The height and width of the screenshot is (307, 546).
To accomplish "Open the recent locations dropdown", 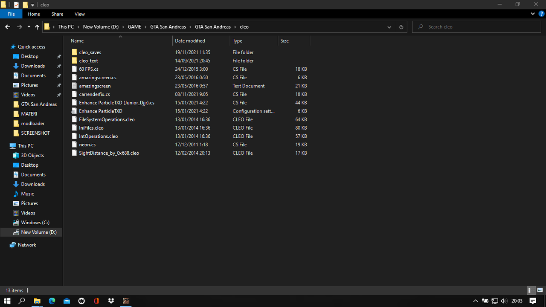I will click(x=29, y=27).
